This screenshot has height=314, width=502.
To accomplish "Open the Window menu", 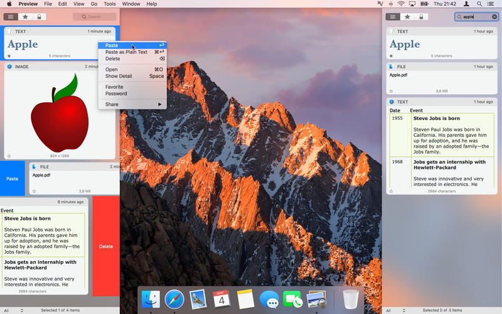I will click(131, 4).
